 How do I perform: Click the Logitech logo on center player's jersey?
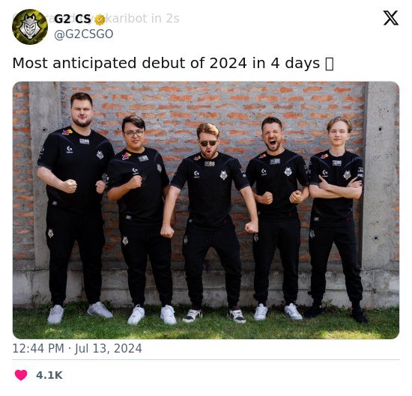pos(196,174)
